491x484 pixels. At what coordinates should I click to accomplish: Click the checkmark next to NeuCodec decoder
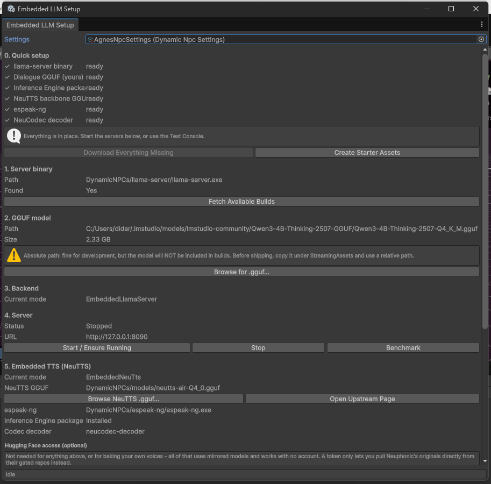7,120
